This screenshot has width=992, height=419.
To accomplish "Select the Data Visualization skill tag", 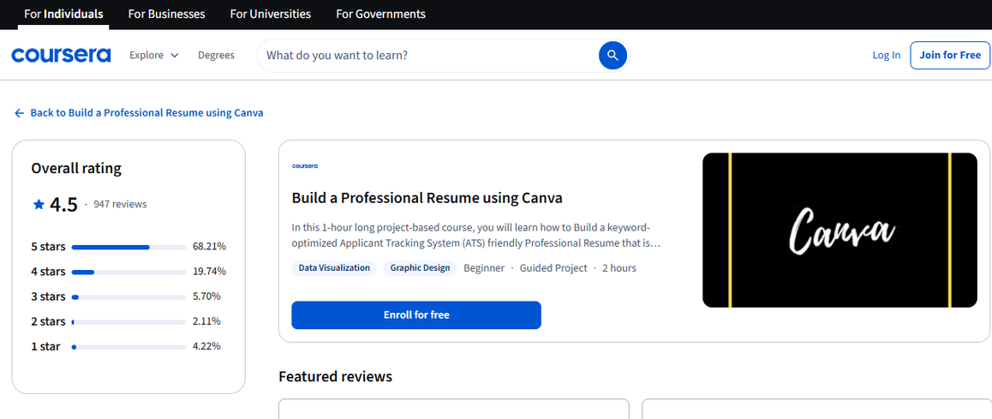I will [334, 267].
